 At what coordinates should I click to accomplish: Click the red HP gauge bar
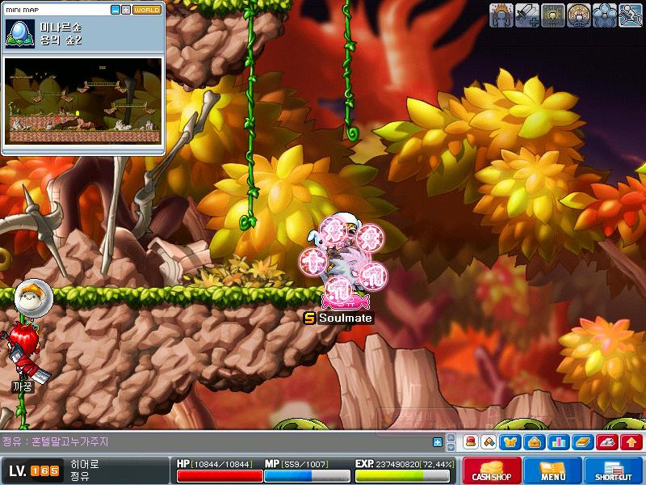[x=220, y=476]
